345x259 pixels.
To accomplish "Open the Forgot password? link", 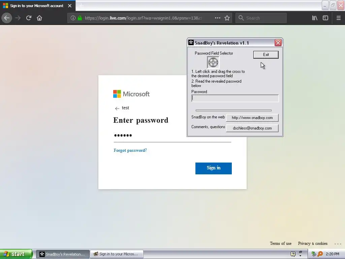I will 130,150.
